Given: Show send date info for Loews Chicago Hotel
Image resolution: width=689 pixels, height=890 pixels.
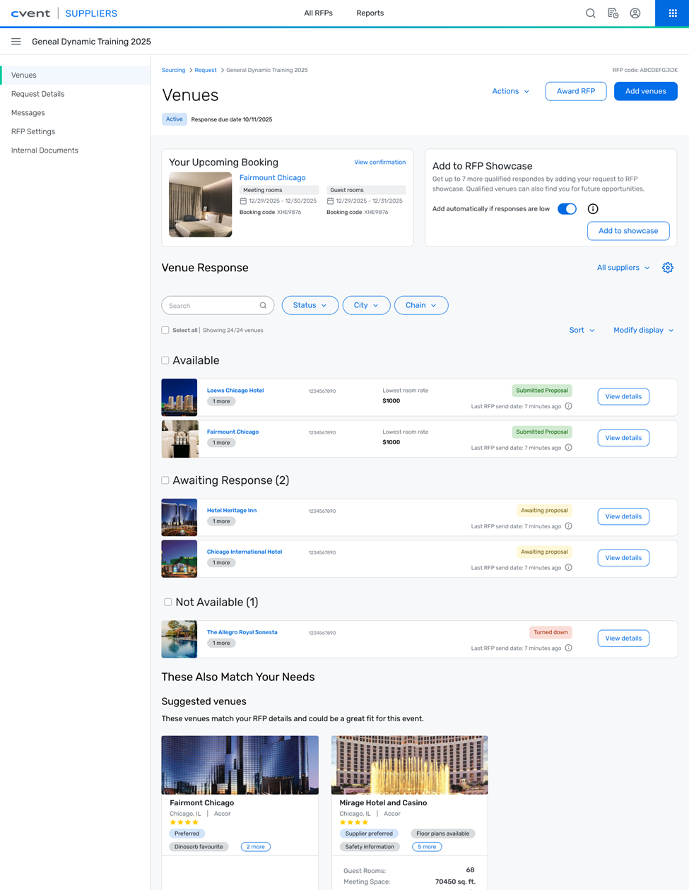Looking at the screenshot, I should (568, 406).
